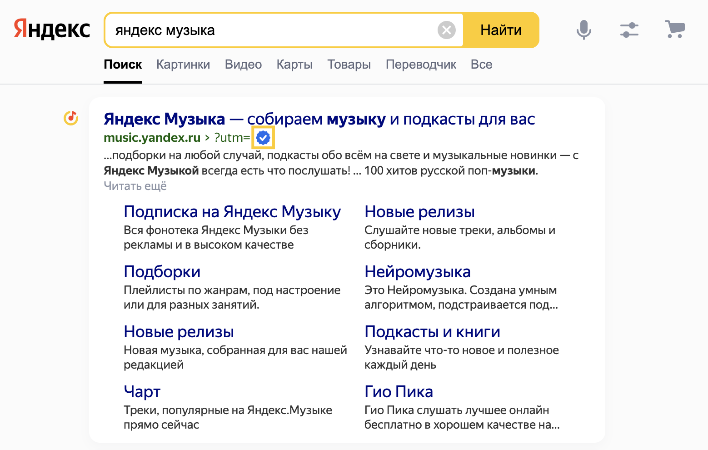Image resolution: width=708 pixels, height=450 pixels.
Task: Open the Переводчик tab
Action: point(421,65)
